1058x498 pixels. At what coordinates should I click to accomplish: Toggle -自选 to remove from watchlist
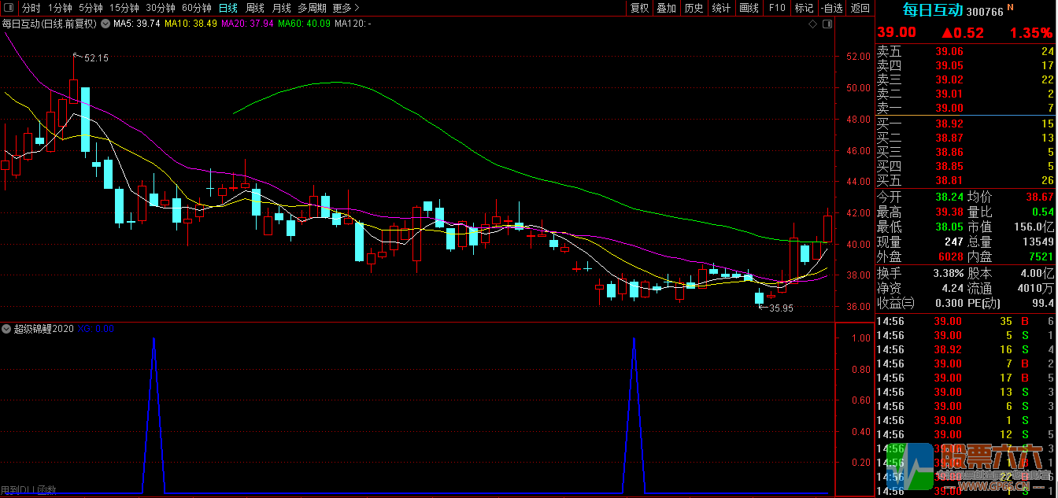click(x=831, y=8)
